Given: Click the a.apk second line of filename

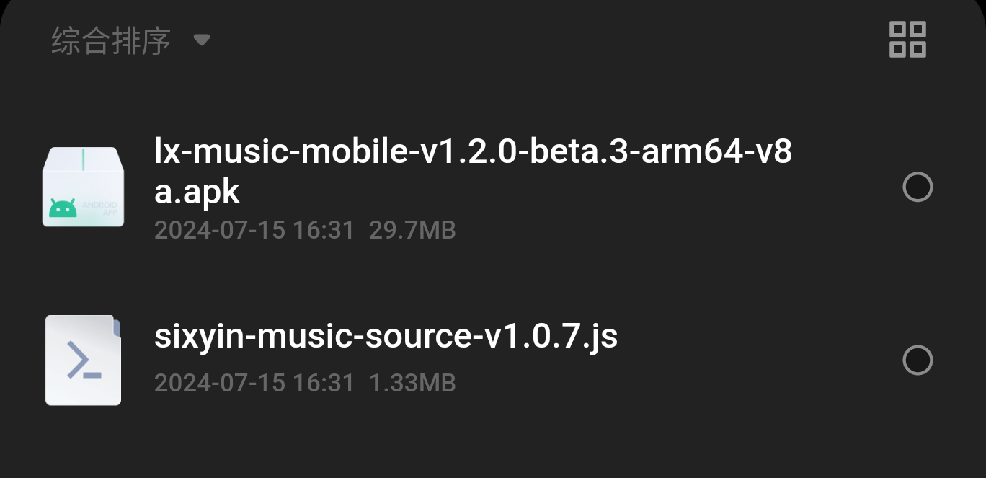Looking at the screenshot, I should click(x=197, y=192).
